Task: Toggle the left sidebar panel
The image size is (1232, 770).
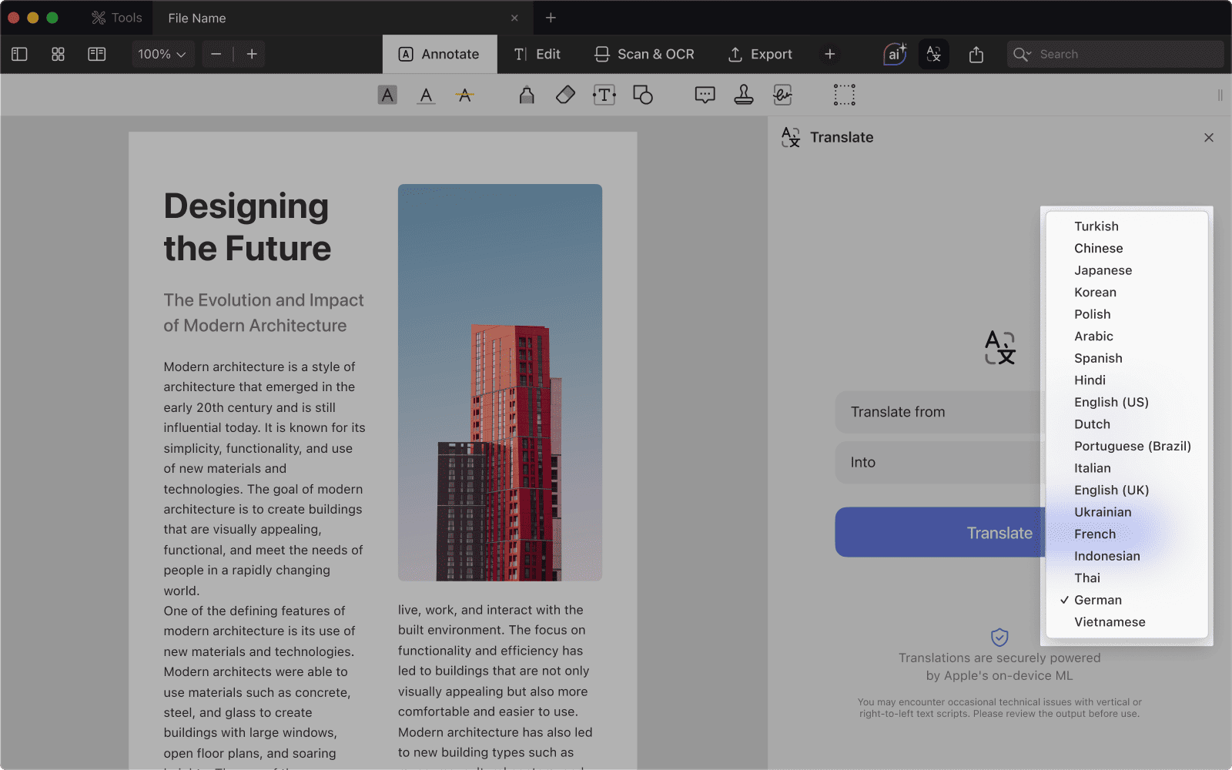Action: pyautogui.click(x=19, y=54)
